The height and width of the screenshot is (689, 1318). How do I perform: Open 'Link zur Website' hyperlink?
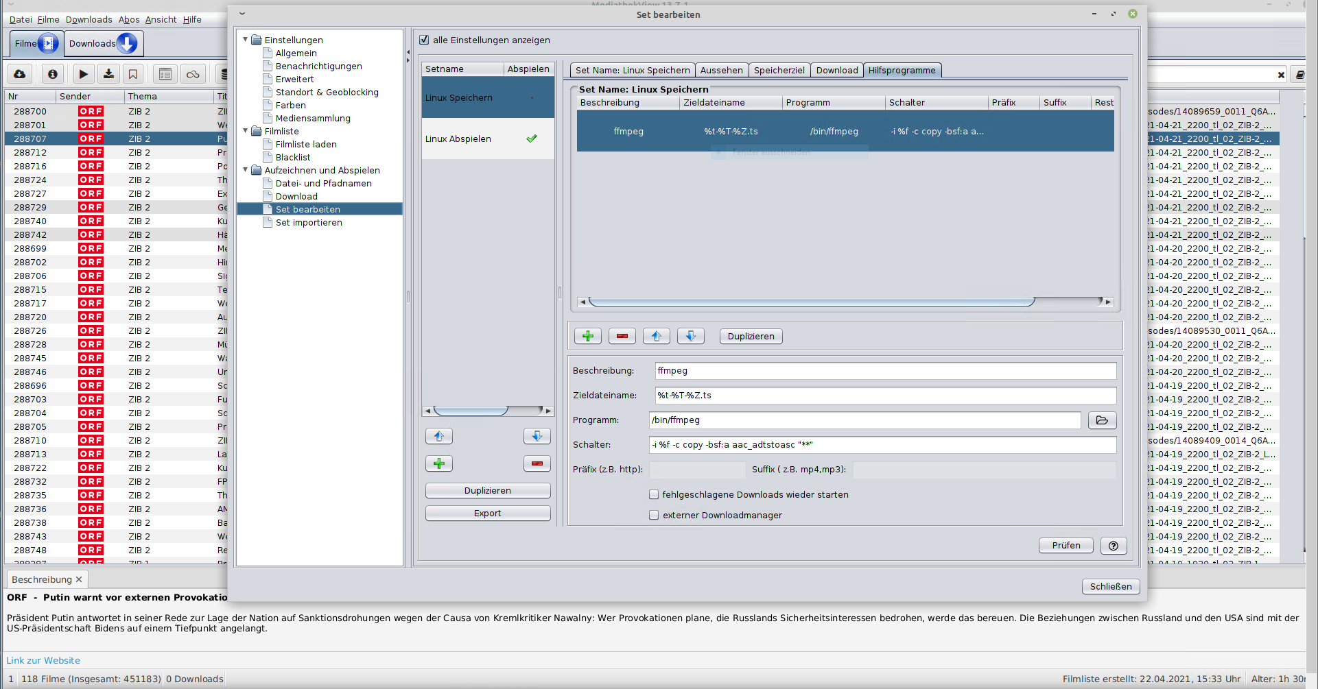43,660
